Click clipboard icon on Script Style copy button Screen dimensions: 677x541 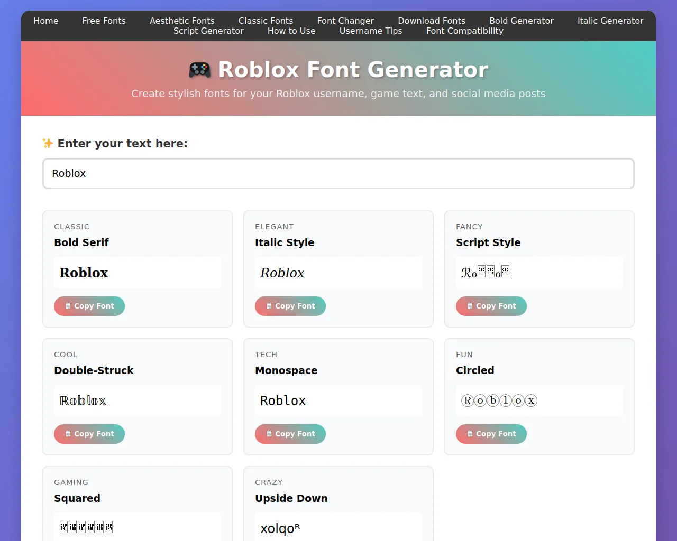(470, 306)
